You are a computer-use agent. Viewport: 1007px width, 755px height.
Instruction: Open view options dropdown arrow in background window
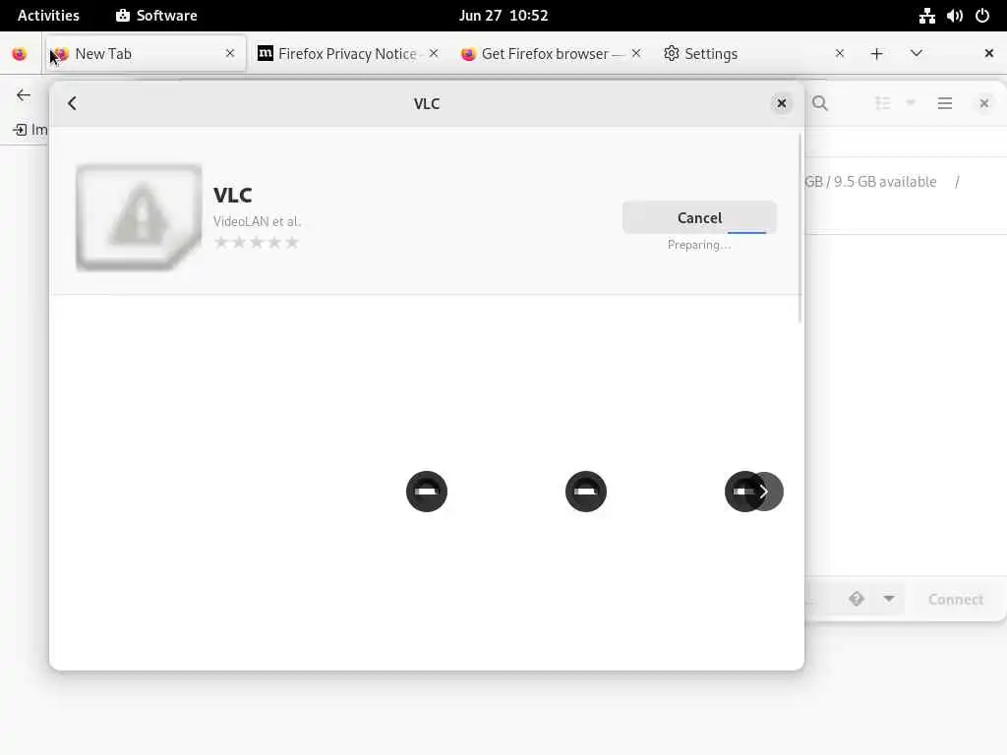(910, 102)
